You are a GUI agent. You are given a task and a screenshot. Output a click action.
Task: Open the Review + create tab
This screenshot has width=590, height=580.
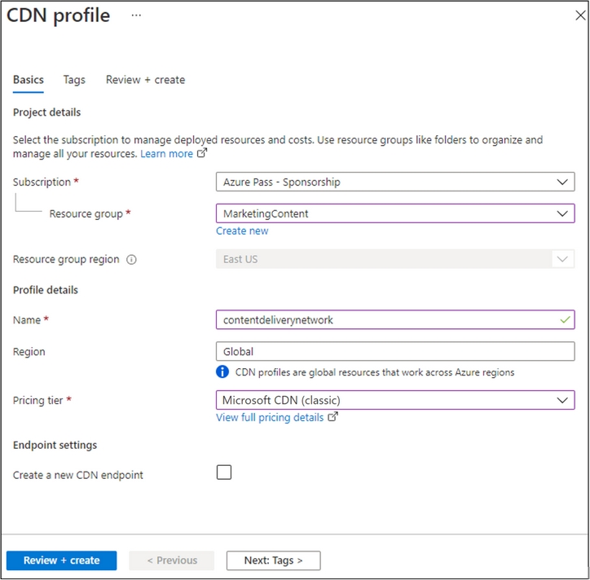click(x=145, y=80)
